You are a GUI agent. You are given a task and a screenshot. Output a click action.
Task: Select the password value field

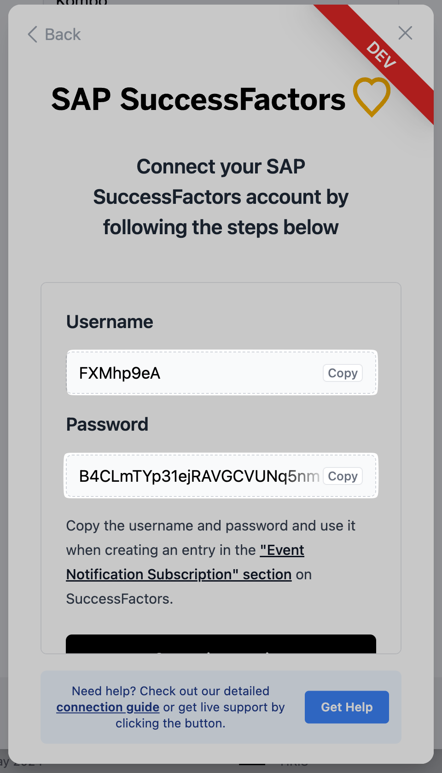[221, 476]
